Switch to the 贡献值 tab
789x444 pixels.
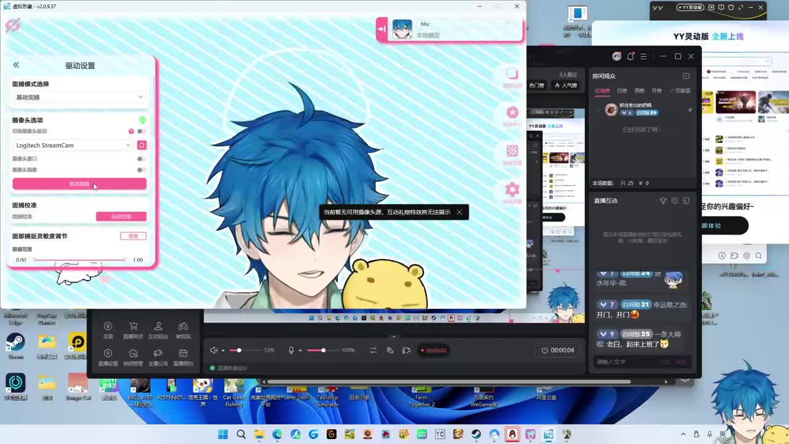(x=681, y=91)
